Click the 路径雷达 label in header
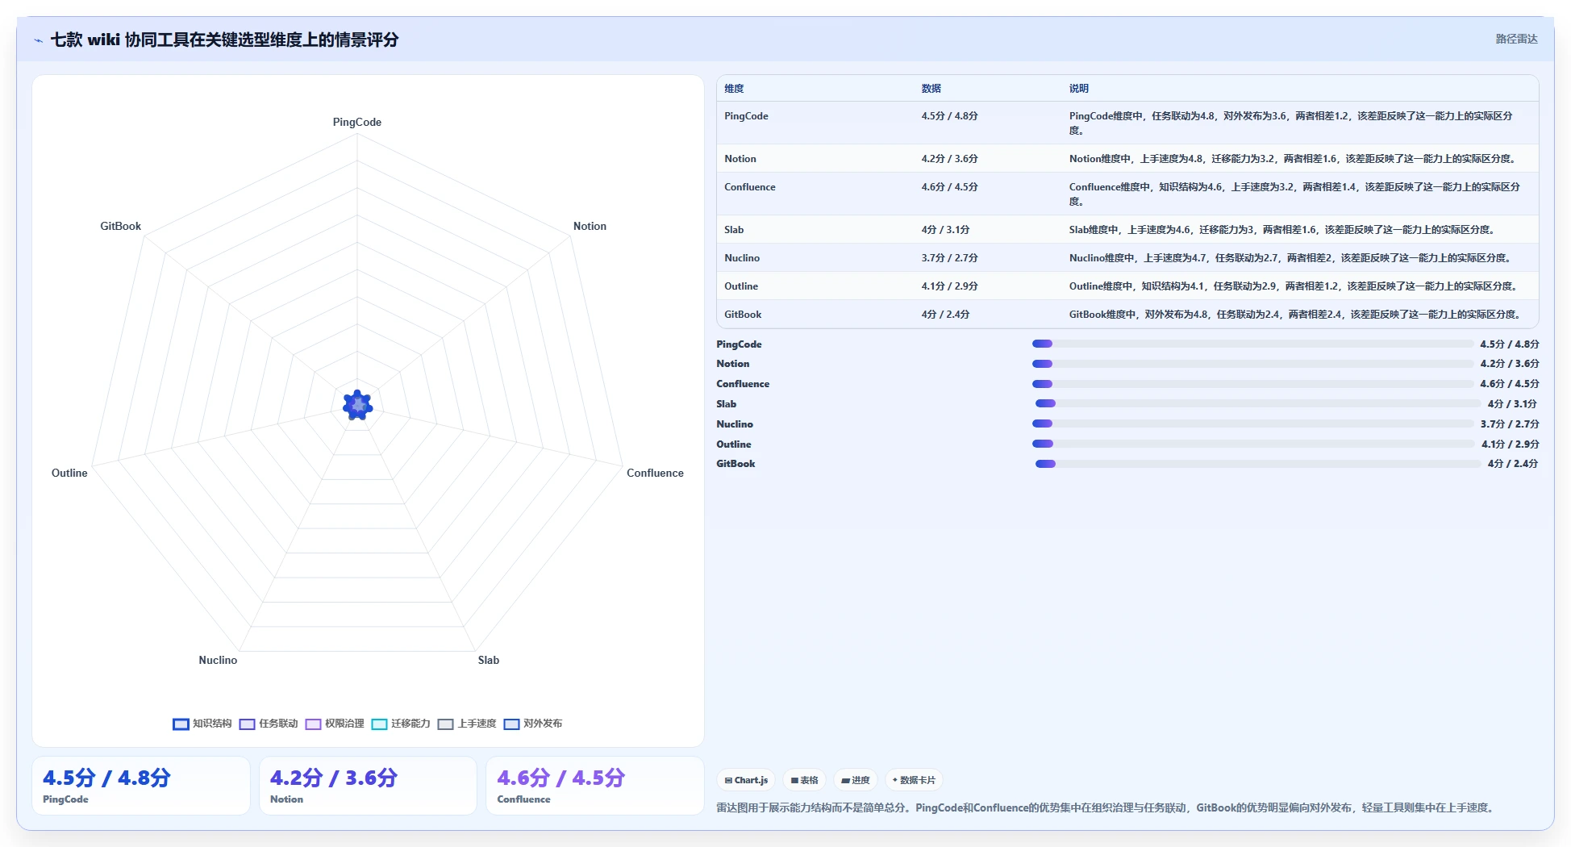 coord(1516,39)
